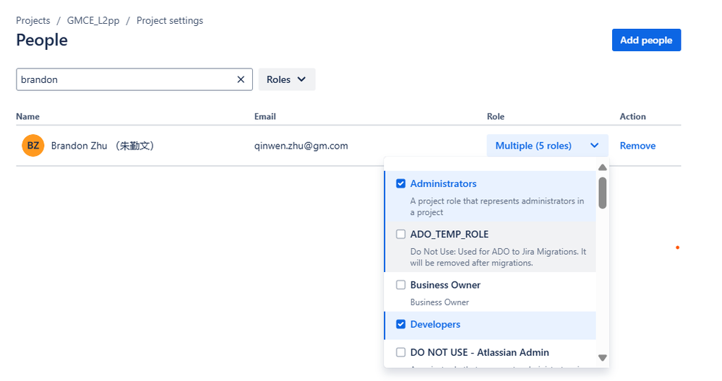Click the Add people button
Viewport: 722px width, 381px height.
click(x=646, y=40)
